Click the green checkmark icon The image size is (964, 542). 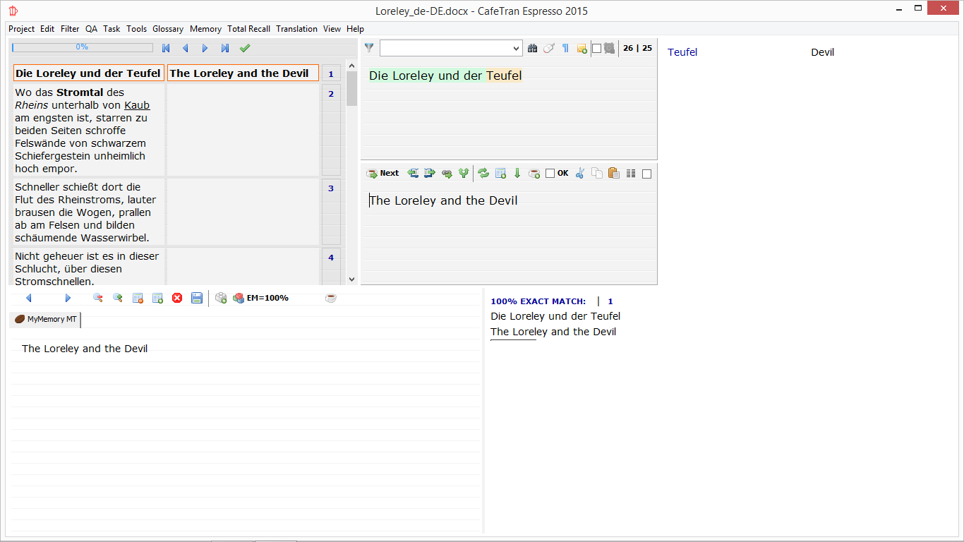[245, 48]
